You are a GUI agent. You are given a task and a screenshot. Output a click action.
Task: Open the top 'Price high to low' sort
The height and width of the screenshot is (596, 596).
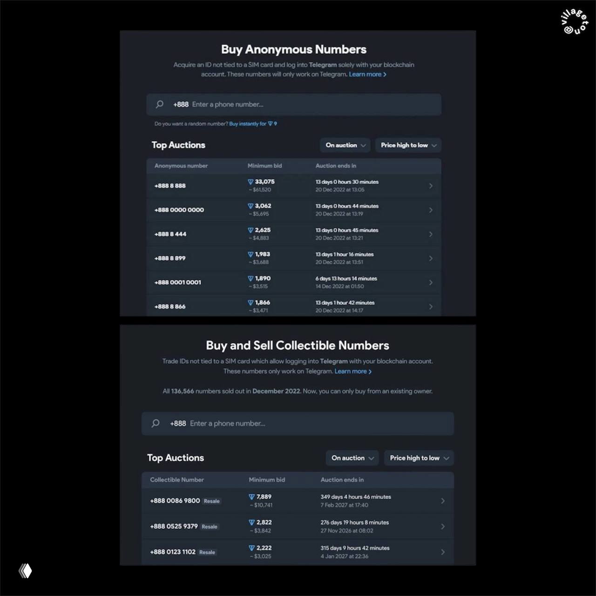(x=408, y=145)
